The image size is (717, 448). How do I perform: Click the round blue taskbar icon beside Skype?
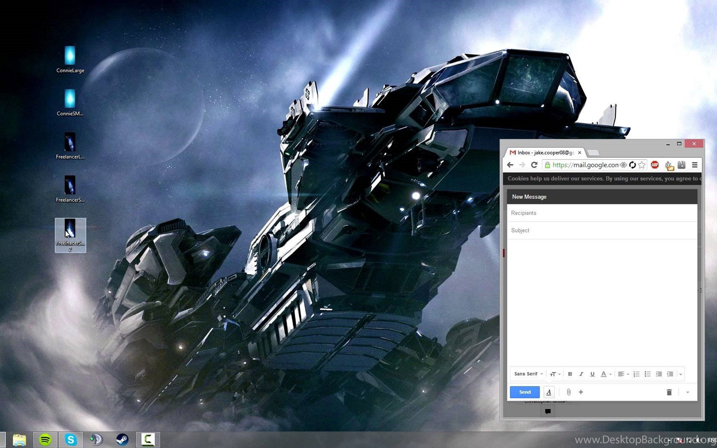[96, 439]
